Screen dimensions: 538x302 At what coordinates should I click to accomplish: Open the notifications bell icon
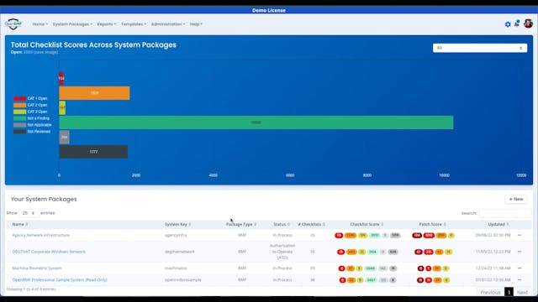click(x=517, y=23)
